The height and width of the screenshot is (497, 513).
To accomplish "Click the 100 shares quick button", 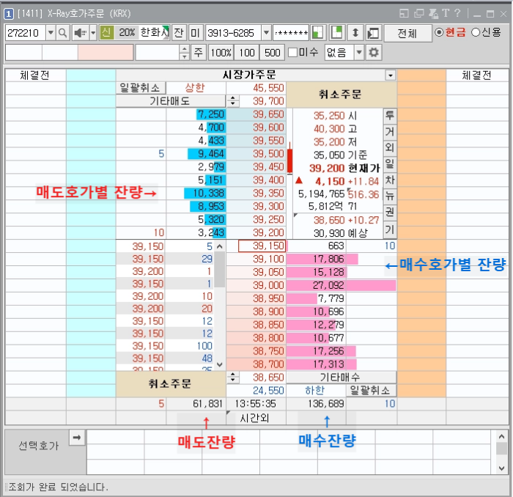I will 247,52.
